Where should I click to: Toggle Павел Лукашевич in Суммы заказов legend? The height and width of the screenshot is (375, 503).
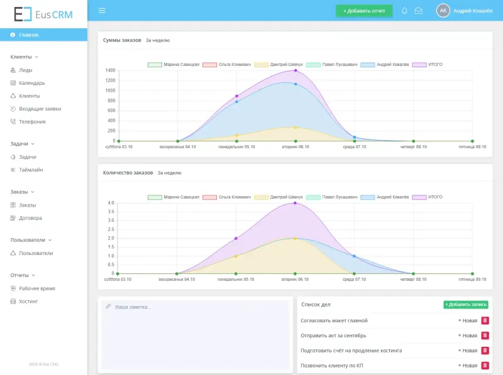coord(332,65)
